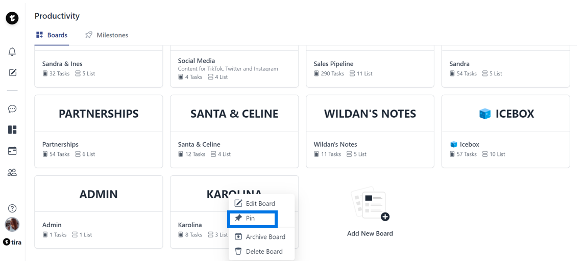585x269 pixels.
Task: Switch to the Milestones tab
Action: (107, 35)
